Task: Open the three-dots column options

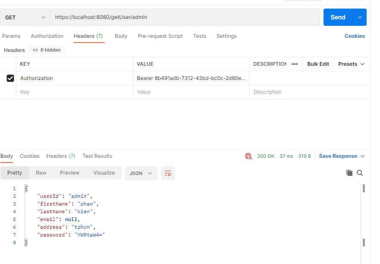Action: pyautogui.click(x=295, y=64)
